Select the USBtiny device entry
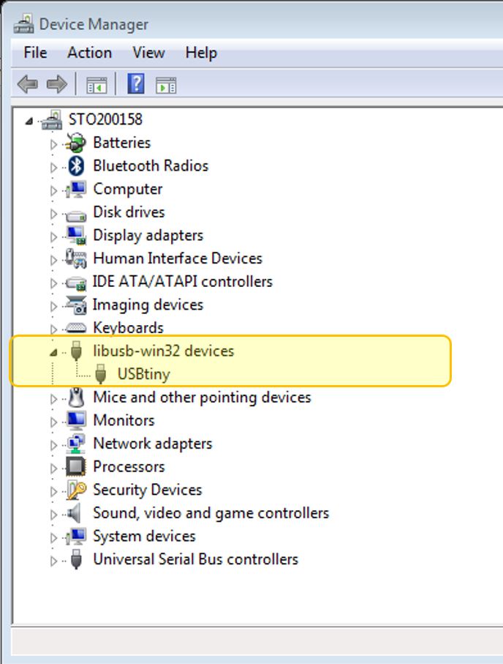This screenshot has height=664, width=503. (144, 374)
